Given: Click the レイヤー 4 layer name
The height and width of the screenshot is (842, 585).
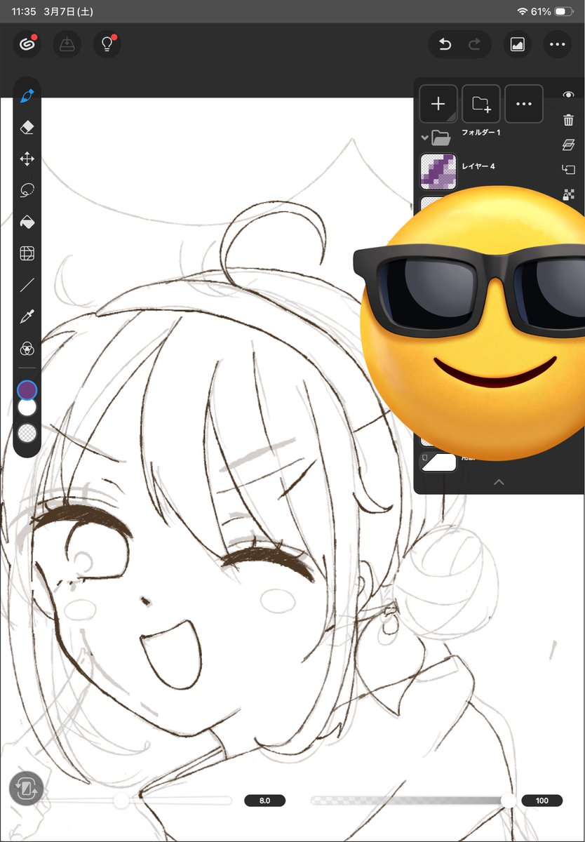Looking at the screenshot, I should pos(478,166).
